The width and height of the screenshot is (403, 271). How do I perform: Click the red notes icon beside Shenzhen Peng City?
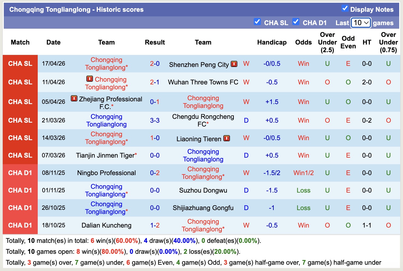(x=234, y=64)
